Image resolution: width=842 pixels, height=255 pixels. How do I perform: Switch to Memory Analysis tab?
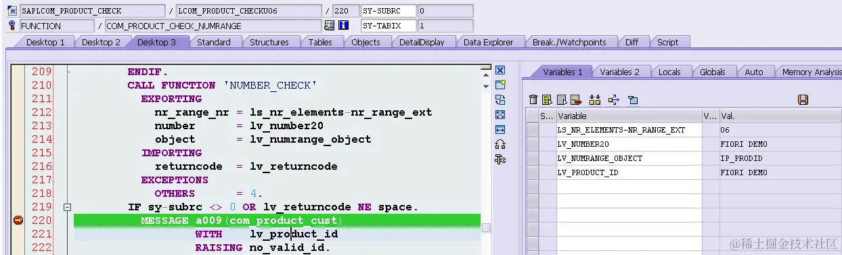811,72
